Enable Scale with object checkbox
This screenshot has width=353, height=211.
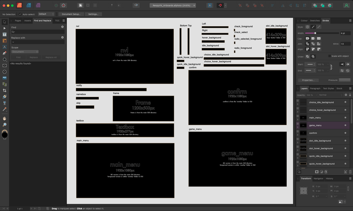(329, 56)
